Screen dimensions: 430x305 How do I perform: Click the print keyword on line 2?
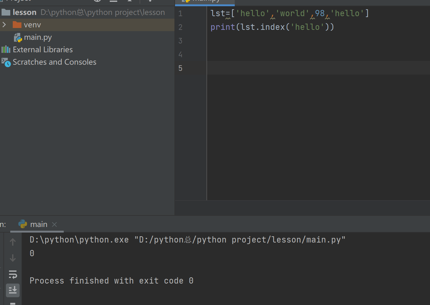[x=223, y=27]
